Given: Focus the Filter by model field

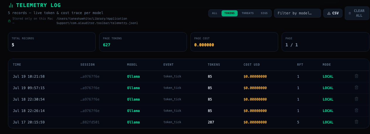Looking at the screenshot, I should pyautogui.click(x=298, y=13).
